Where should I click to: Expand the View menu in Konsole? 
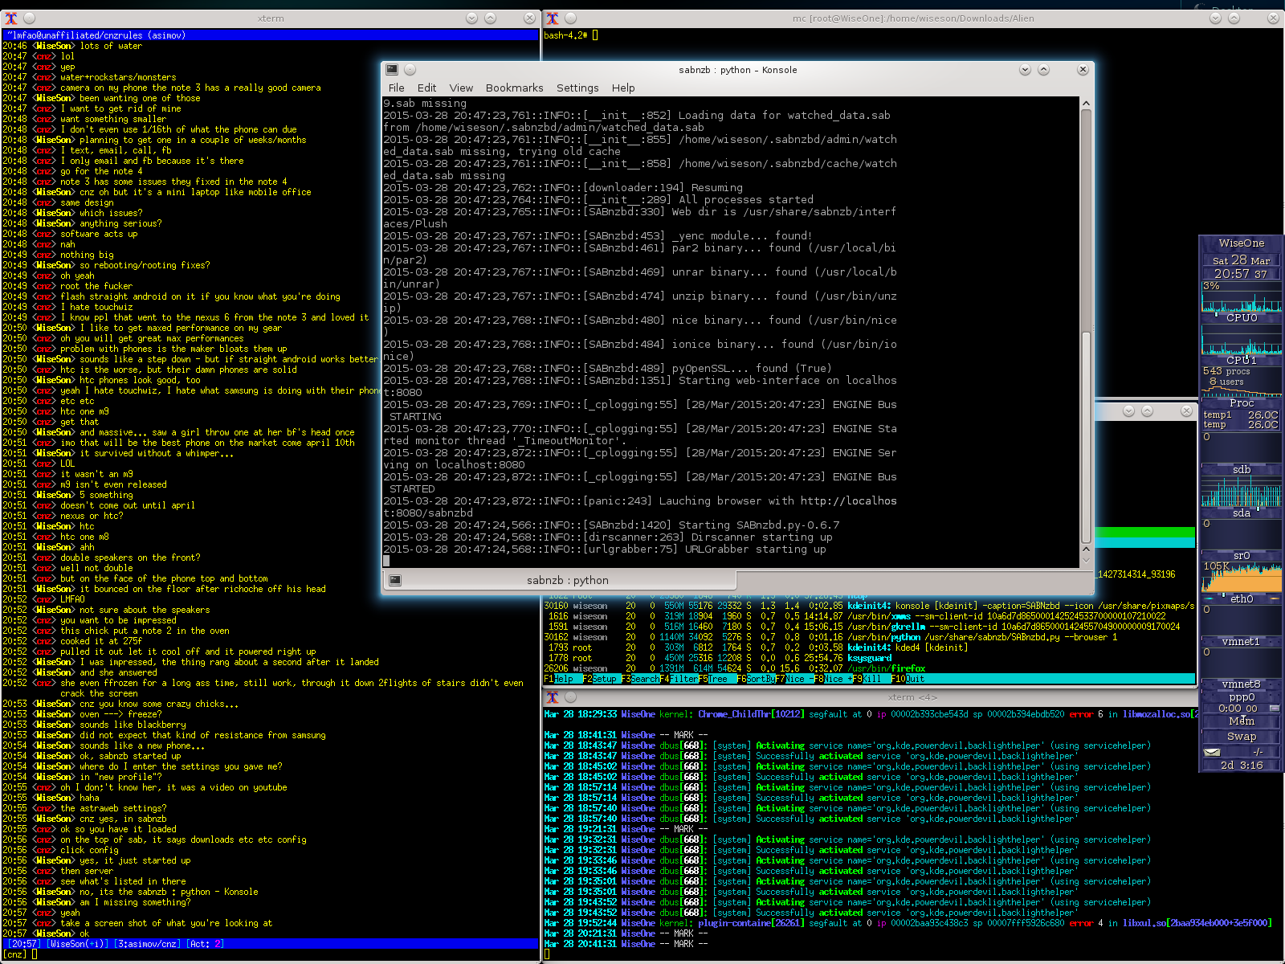(461, 88)
